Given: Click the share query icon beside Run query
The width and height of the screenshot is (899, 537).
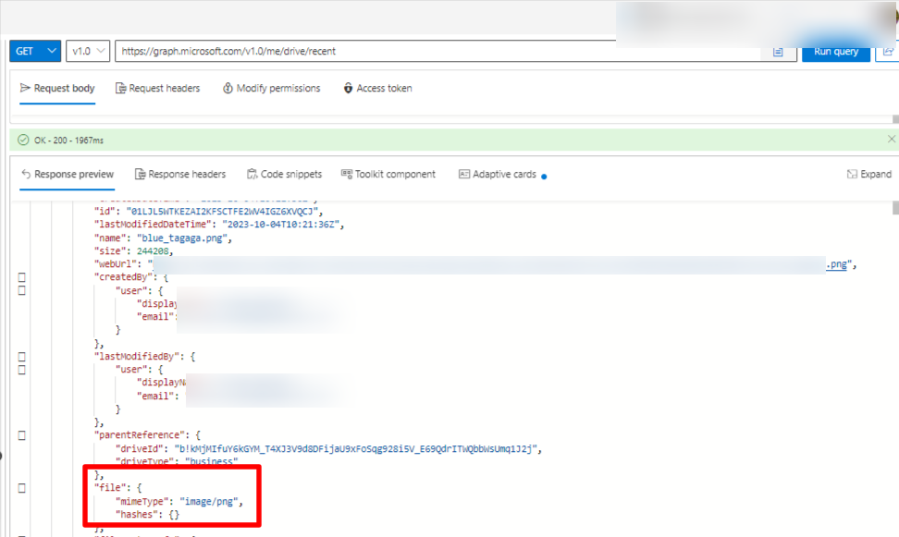Looking at the screenshot, I should click(888, 51).
